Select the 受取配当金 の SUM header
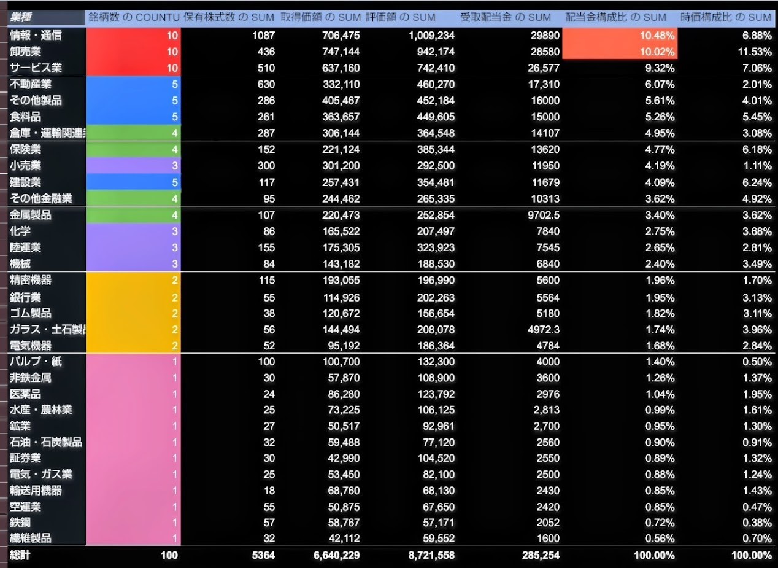778x568 pixels. pos(505,17)
